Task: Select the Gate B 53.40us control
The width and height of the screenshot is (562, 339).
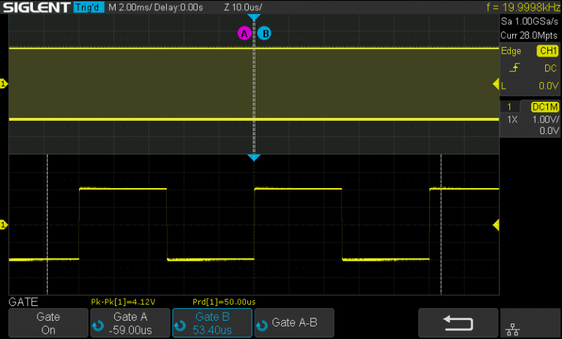Action: click(211, 323)
